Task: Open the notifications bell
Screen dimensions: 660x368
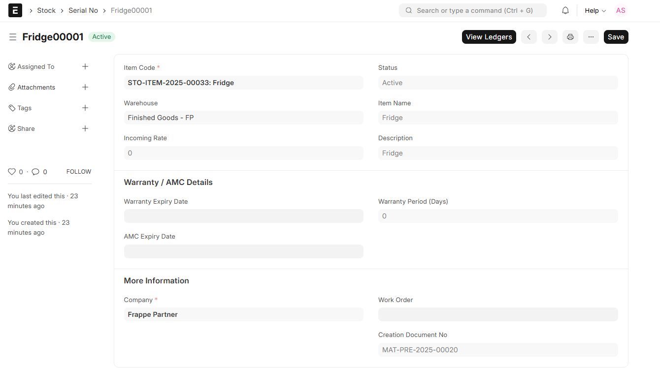Action: [x=565, y=10]
